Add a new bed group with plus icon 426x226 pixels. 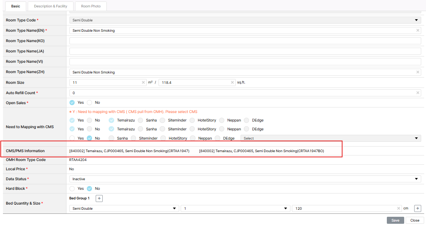click(x=99, y=199)
